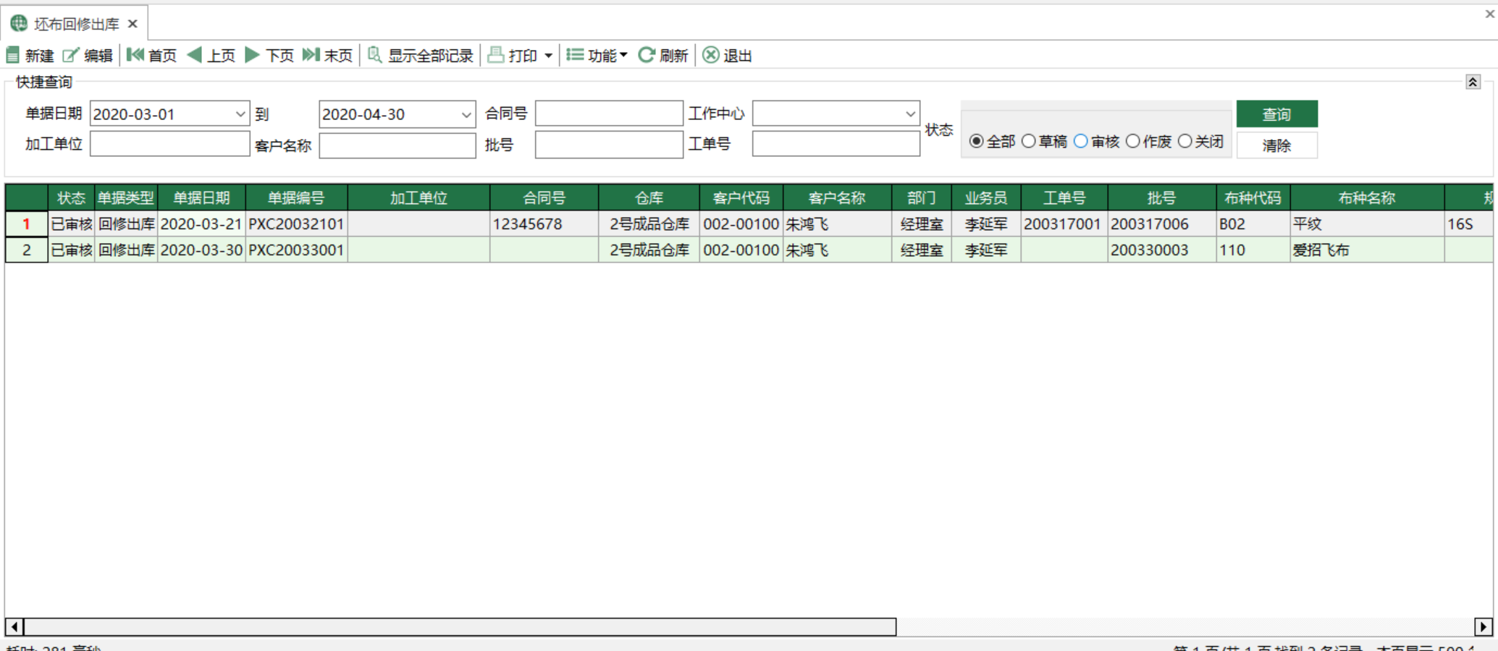Screen dimensions: 1498x651
Task: Focus the 客户名称 input field
Action: point(397,145)
